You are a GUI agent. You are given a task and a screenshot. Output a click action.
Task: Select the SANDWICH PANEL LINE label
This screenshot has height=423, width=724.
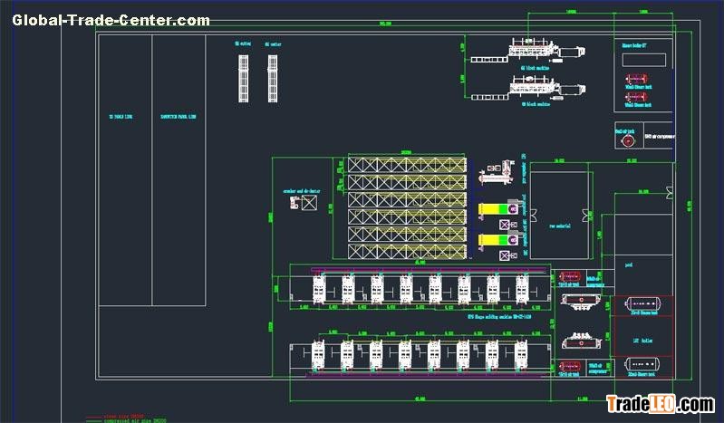178,117
